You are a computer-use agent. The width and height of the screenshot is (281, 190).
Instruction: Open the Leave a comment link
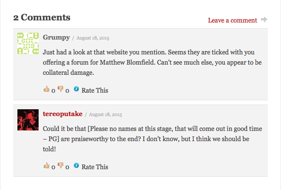click(233, 20)
